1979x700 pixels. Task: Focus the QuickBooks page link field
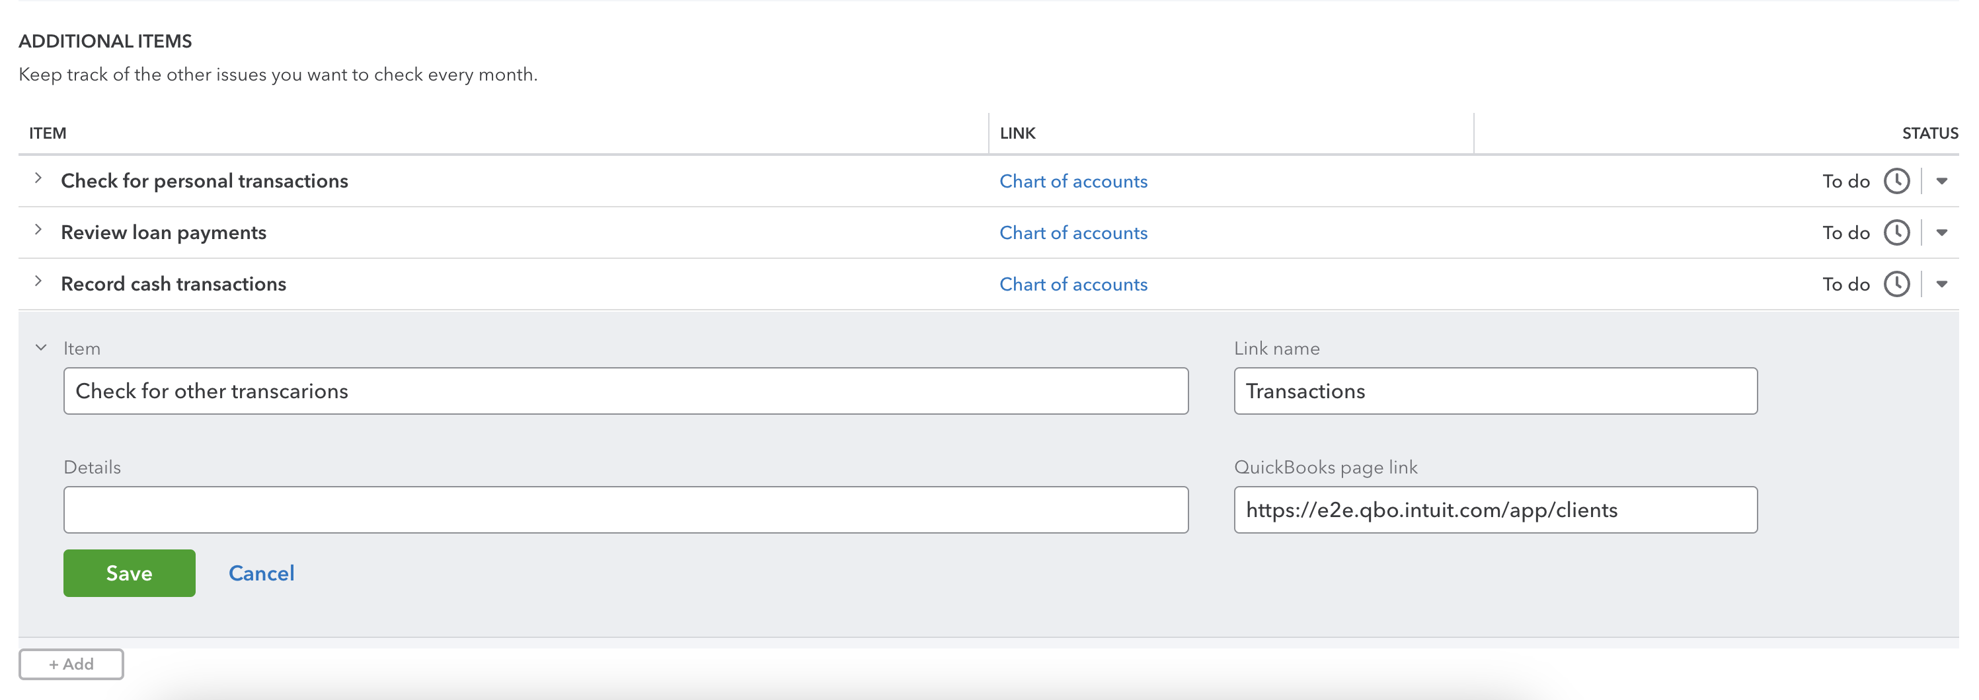[1495, 510]
